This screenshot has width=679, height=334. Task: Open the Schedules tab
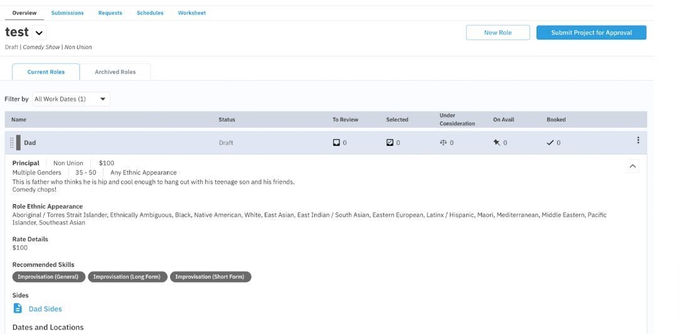150,13
